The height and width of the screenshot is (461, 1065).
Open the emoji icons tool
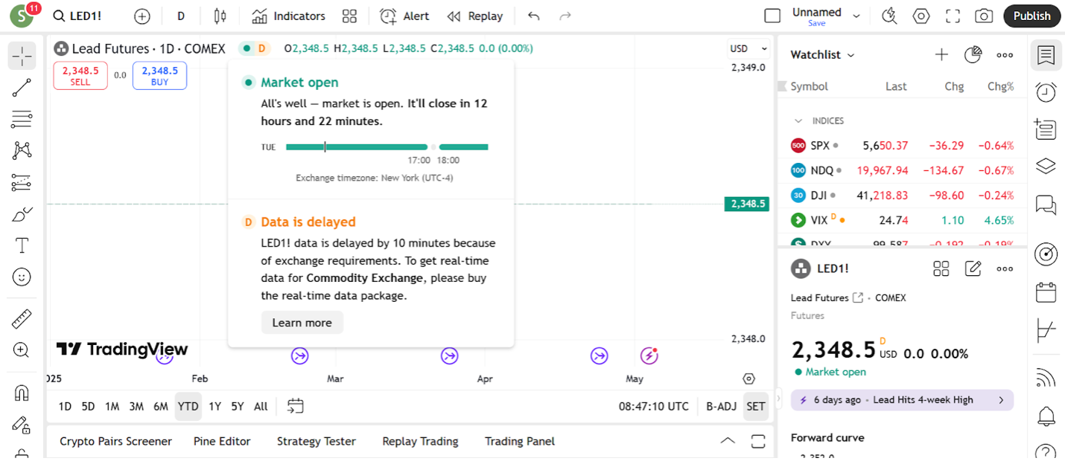[22, 277]
